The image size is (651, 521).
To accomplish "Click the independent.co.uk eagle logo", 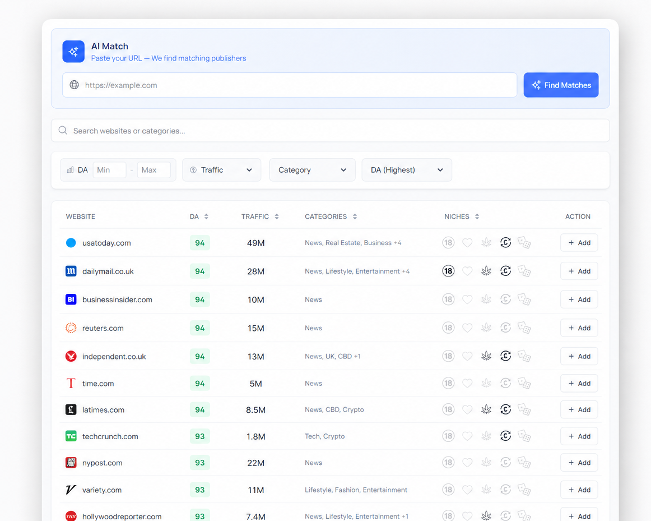I will click(x=71, y=357).
